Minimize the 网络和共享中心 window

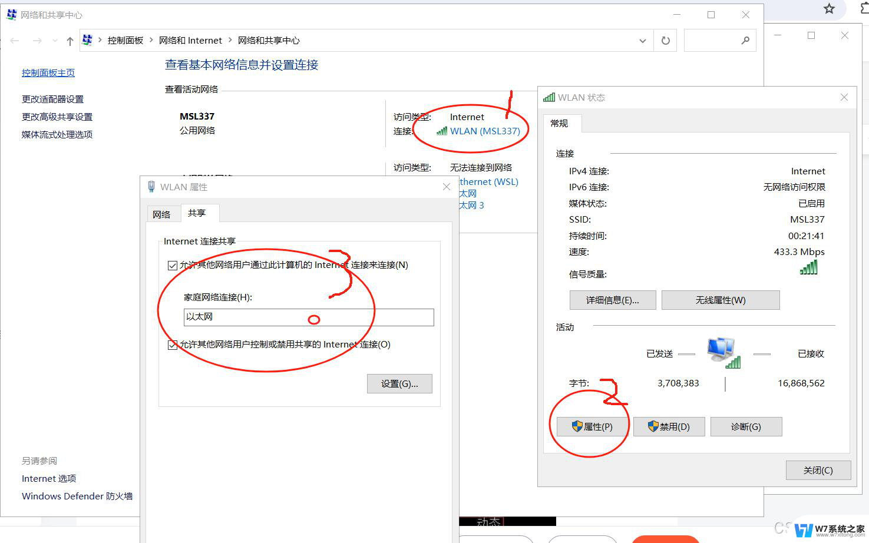(678, 15)
